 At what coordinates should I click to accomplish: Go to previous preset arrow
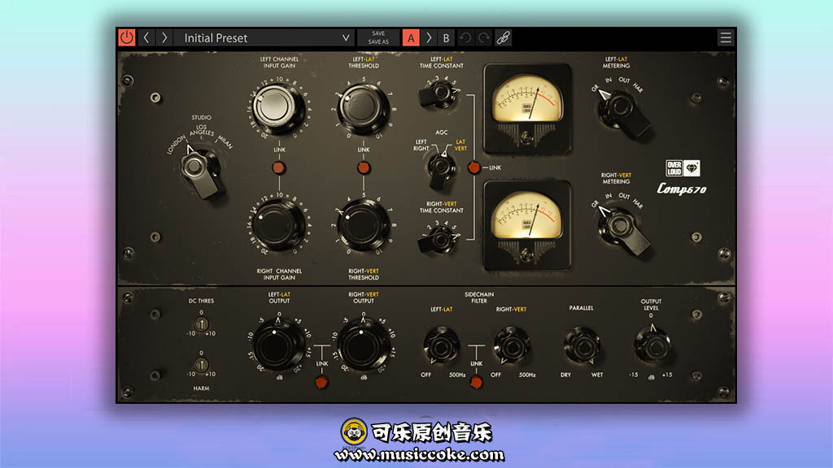[x=146, y=37]
